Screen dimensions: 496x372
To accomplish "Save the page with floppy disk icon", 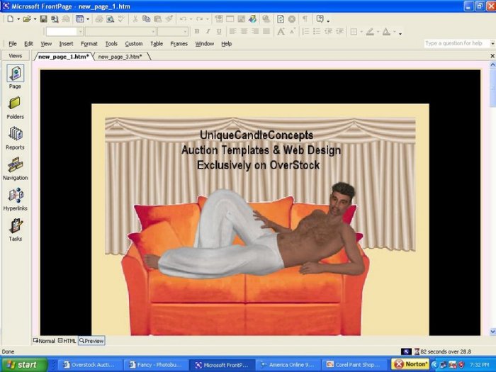I will pyautogui.click(x=43, y=19).
